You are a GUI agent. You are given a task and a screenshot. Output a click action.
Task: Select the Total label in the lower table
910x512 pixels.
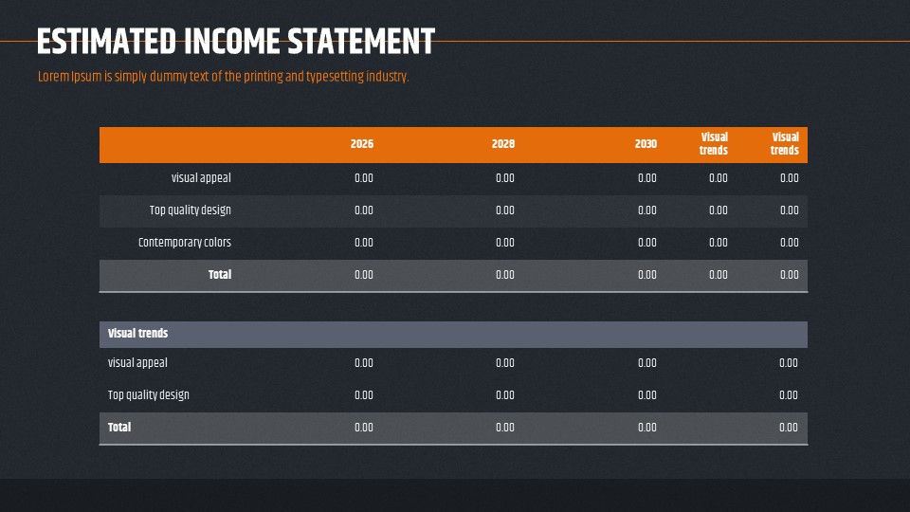click(119, 428)
